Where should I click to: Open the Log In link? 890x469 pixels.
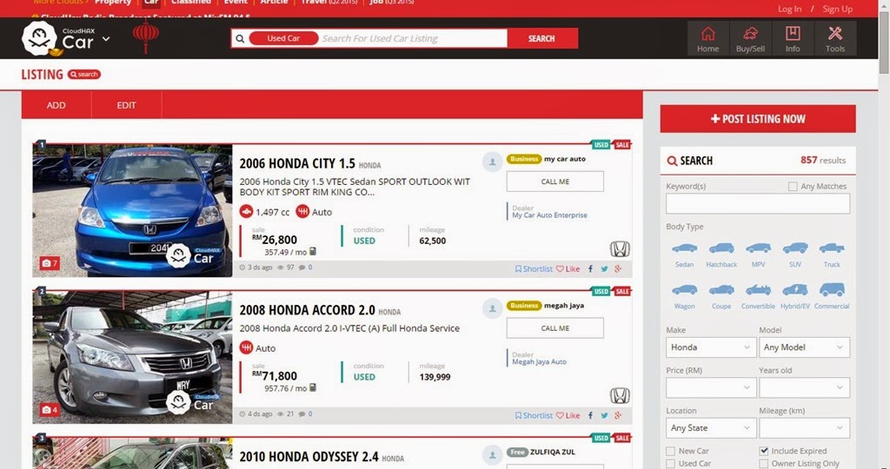[789, 9]
